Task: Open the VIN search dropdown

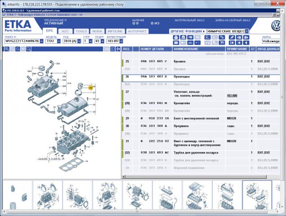Action: (x=41, y=41)
